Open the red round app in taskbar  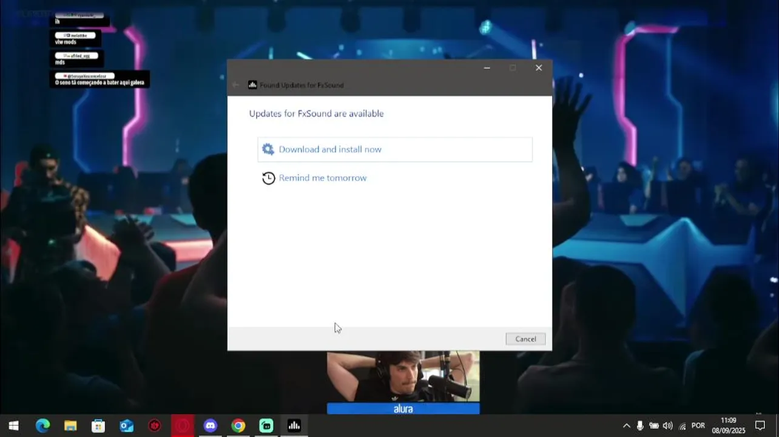tap(155, 426)
